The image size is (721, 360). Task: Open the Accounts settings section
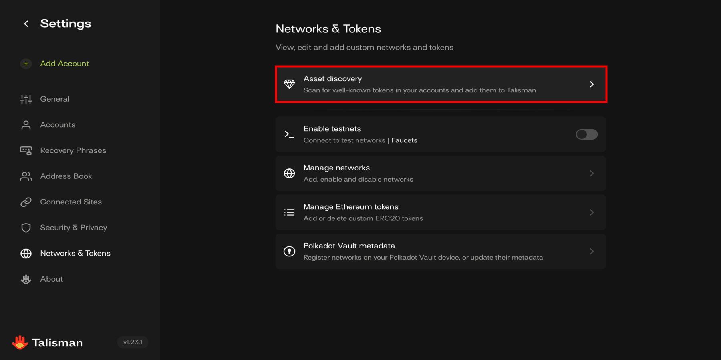tap(58, 125)
